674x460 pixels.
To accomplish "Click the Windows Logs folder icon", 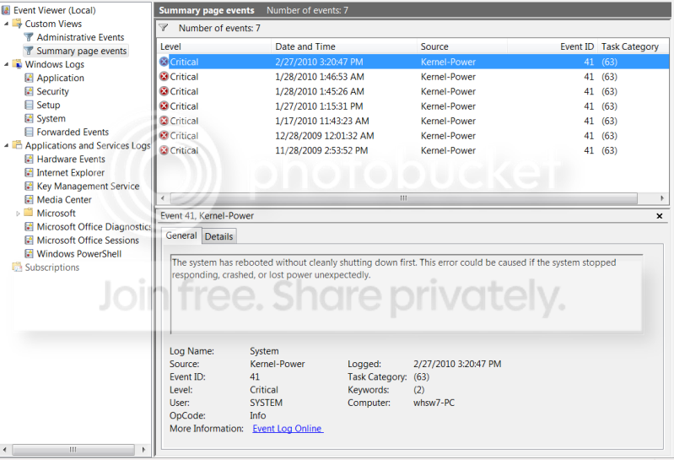I will [x=17, y=64].
